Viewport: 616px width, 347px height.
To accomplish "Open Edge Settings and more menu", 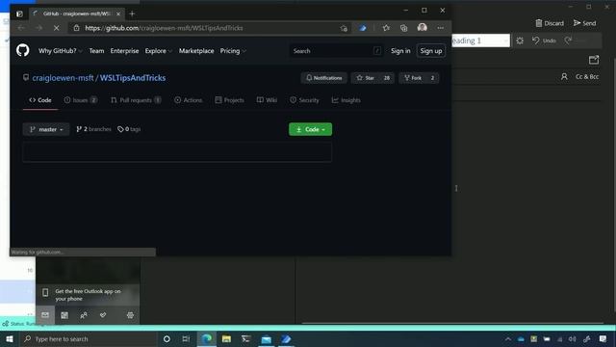I will pyautogui.click(x=441, y=28).
